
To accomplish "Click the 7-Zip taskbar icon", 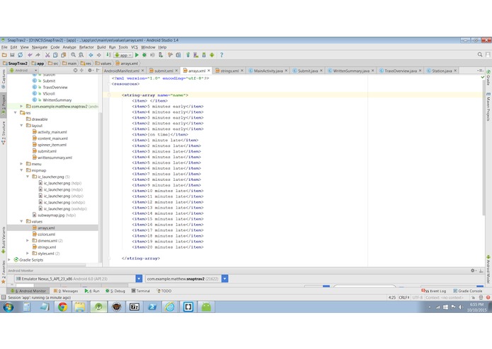I will click(135, 307).
